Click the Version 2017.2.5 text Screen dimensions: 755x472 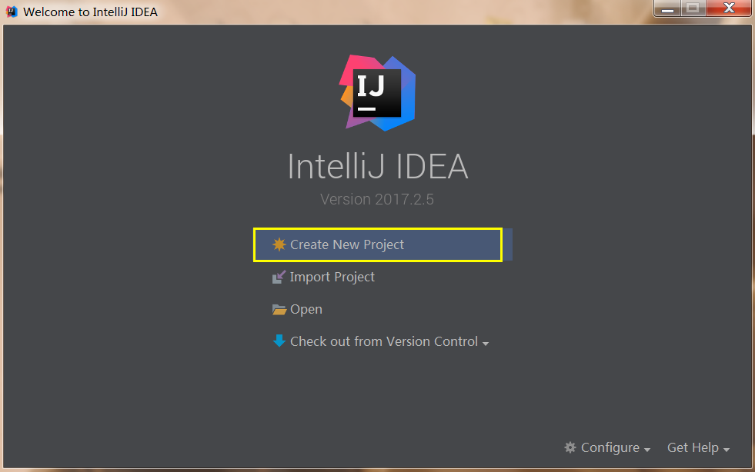[x=377, y=199]
